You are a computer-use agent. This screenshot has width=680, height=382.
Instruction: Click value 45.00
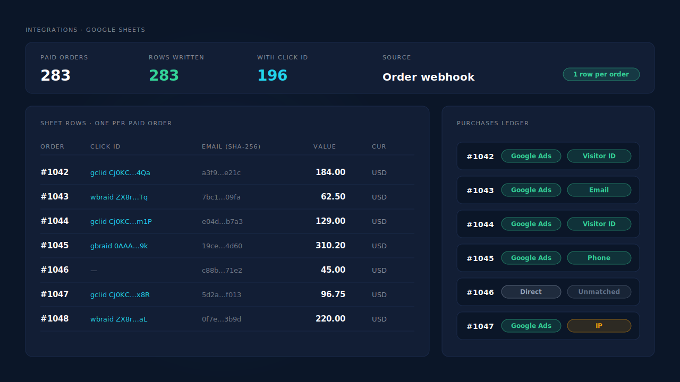pyautogui.click(x=333, y=270)
